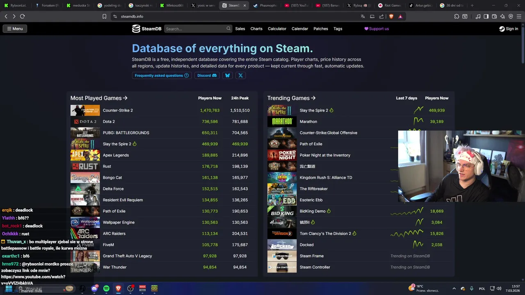Open Bongo Cat entry
Viewport: 525px width, 295px height.
pos(112,177)
